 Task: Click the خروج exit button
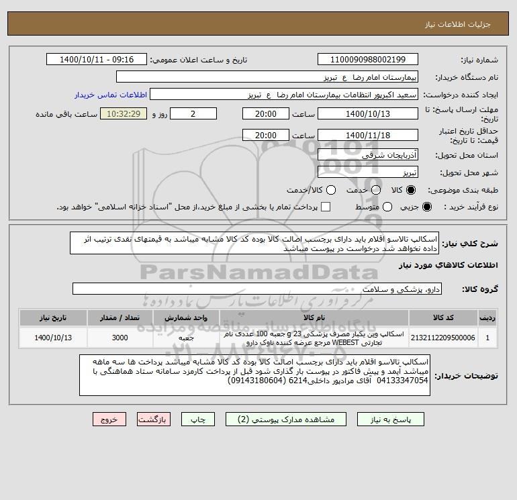109,419
